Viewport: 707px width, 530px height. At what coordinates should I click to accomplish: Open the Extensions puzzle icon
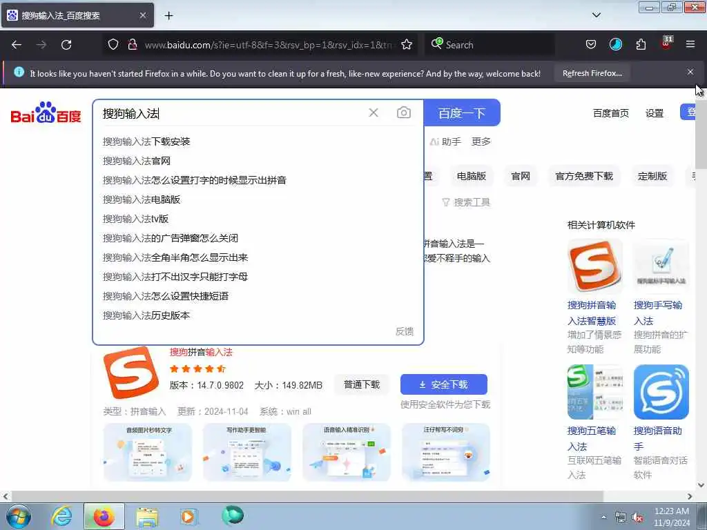[x=641, y=44]
